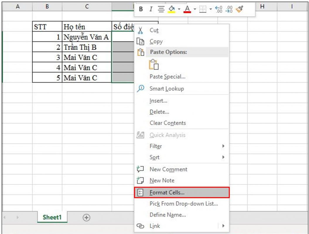Select the STT cell containing 5
Viewport: 309px width, 234px height.
click(x=47, y=78)
